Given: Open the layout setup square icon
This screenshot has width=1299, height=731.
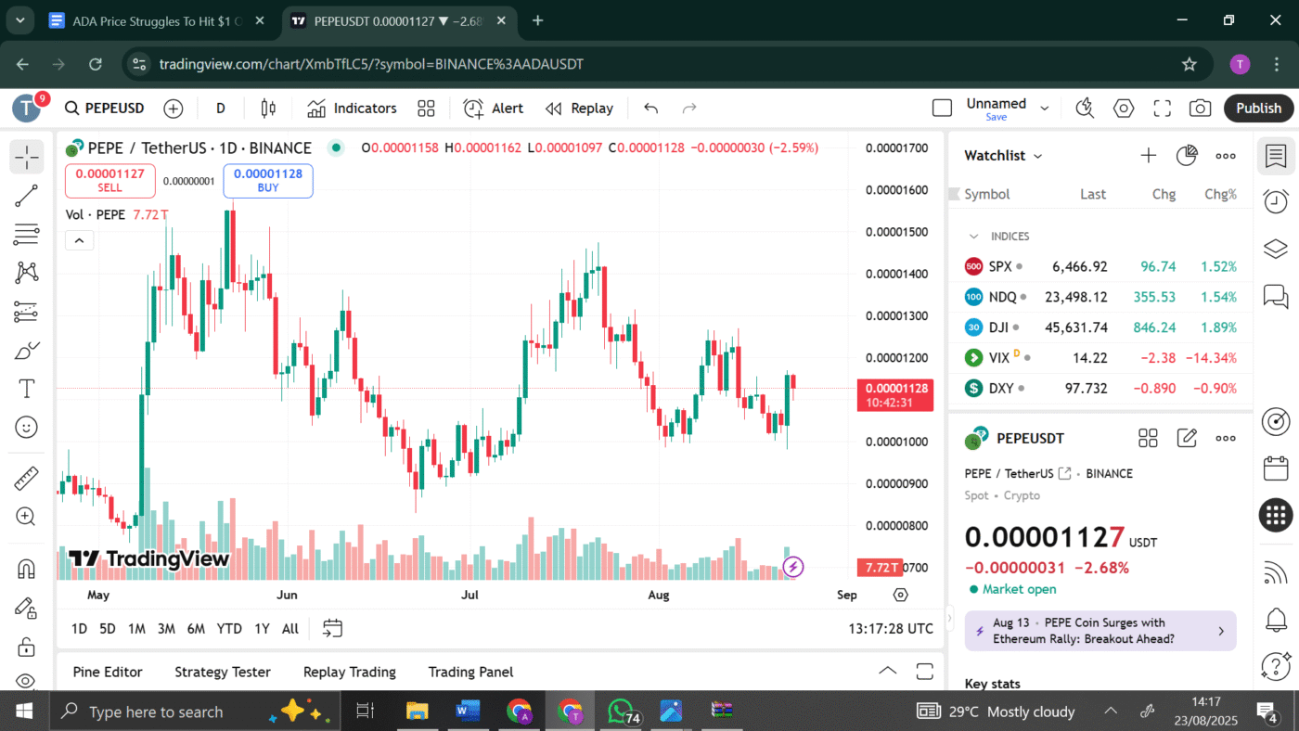Looking at the screenshot, I should (x=942, y=109).
